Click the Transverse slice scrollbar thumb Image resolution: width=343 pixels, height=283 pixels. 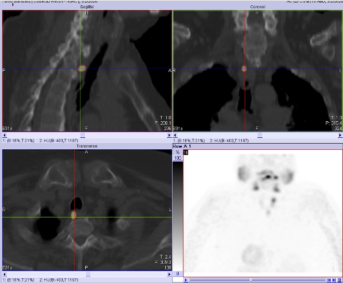coord(88,274)
